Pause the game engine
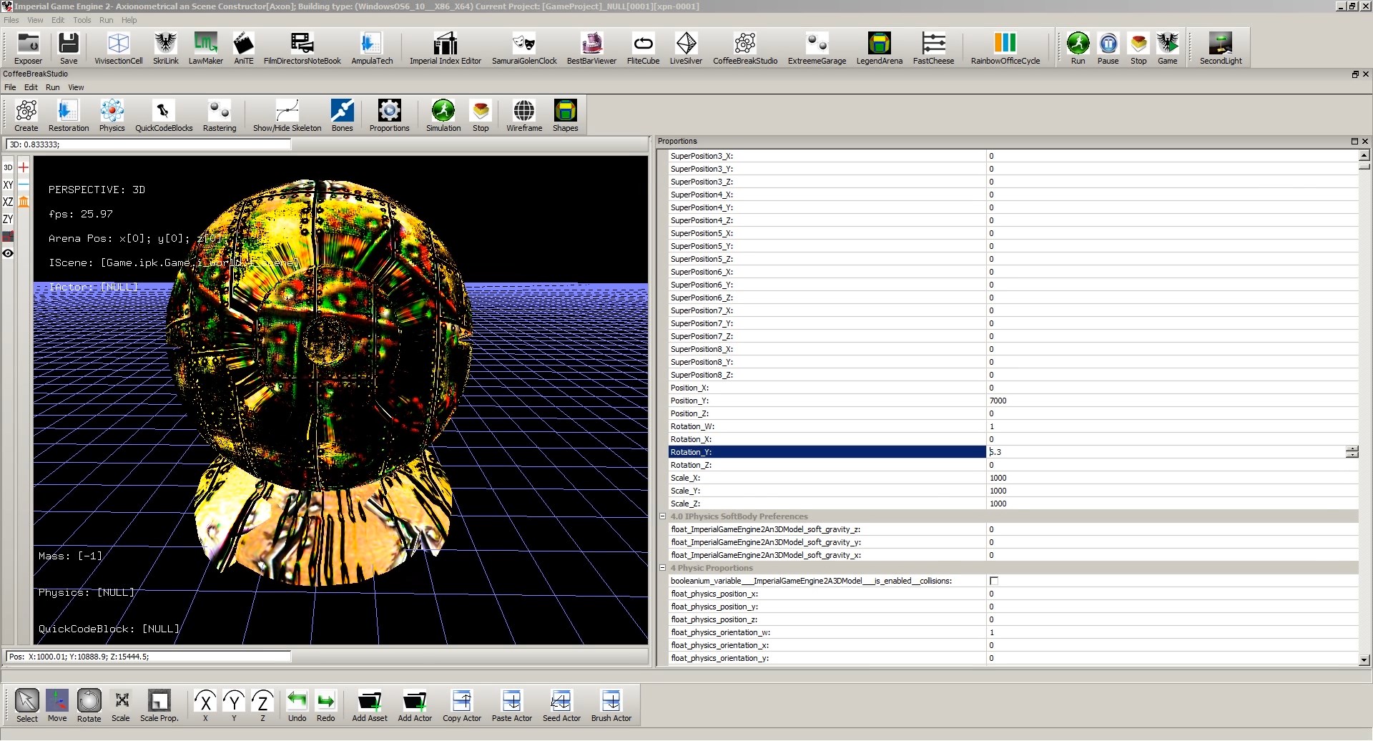This screenshot has width=1373, height=741. pos(1108,48)
